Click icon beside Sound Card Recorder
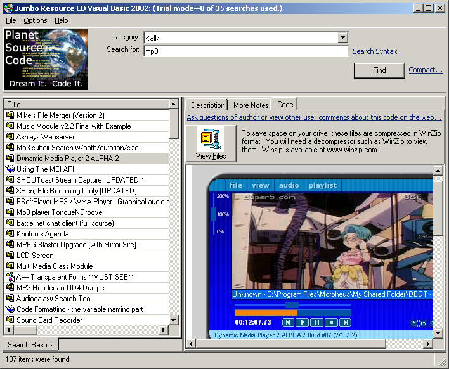The height and width of the screenshot is (369, 449). pos(10,320)
